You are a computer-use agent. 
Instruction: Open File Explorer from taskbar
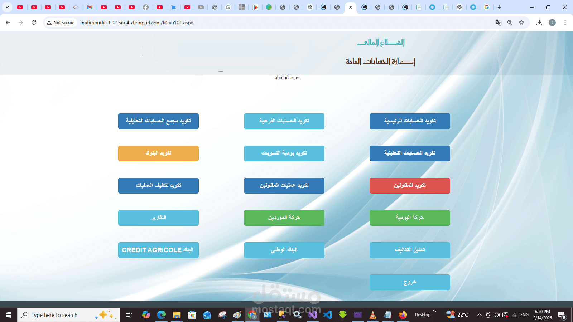[177, 315]
